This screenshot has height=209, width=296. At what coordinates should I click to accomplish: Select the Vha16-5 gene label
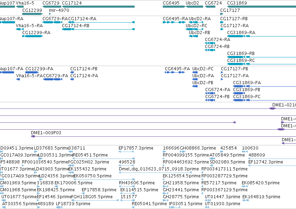point(25,3)
